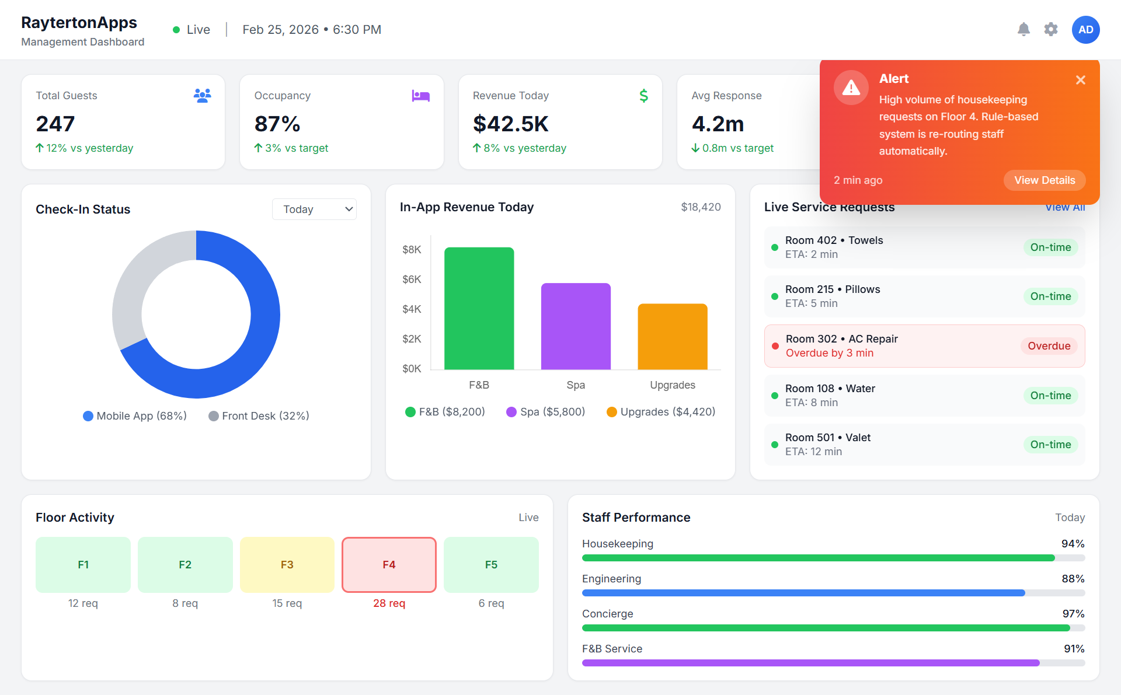
Task: Click the Revenue Today dollar icon
Action: pyautogui.click(x=643, y=96)
